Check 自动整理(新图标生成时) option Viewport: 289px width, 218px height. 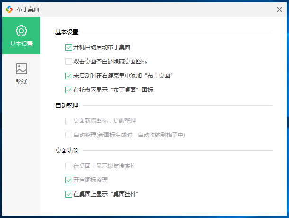pos(69,135)
